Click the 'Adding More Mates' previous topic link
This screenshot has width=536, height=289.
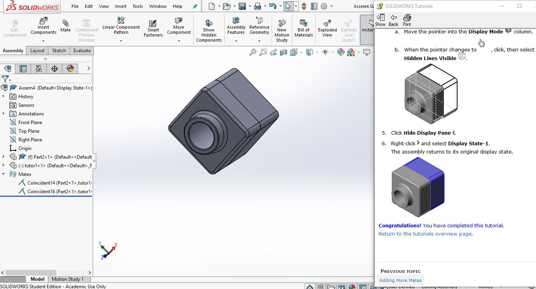coord(400,280)
